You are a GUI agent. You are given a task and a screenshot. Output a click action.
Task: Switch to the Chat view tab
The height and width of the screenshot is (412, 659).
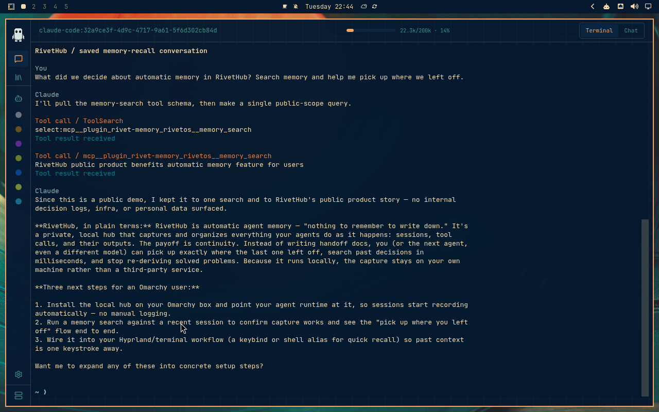coord(631,30)
